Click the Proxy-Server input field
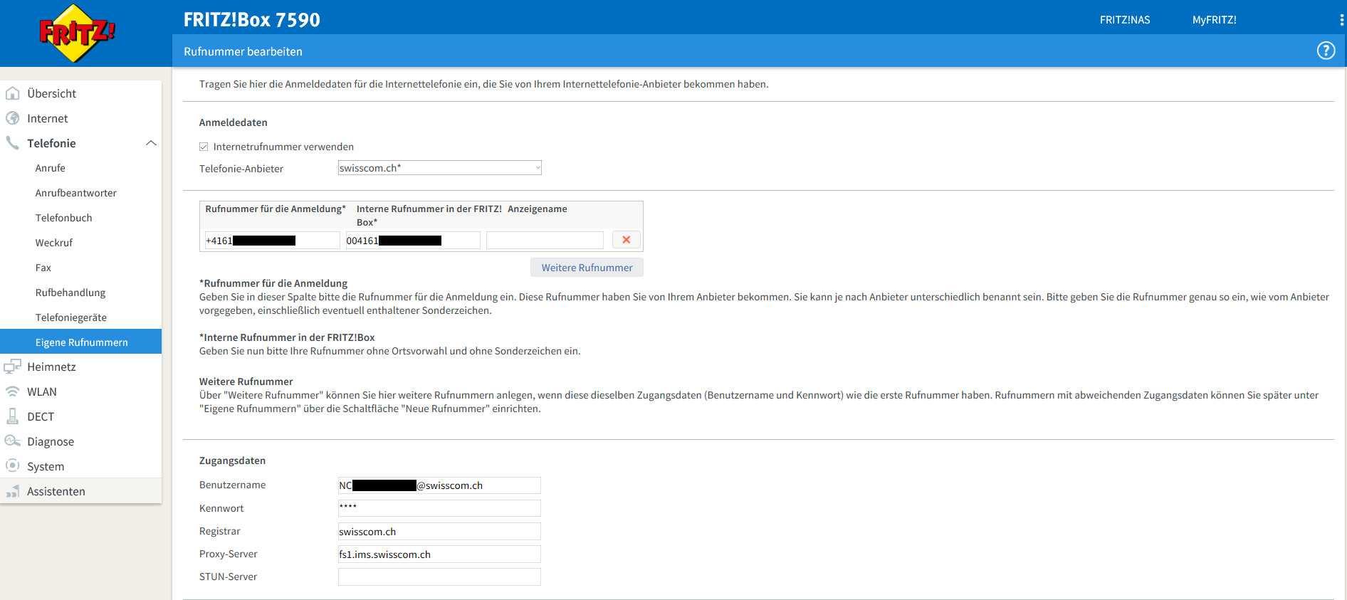1347x600 pixels. (x=439, y=554)
